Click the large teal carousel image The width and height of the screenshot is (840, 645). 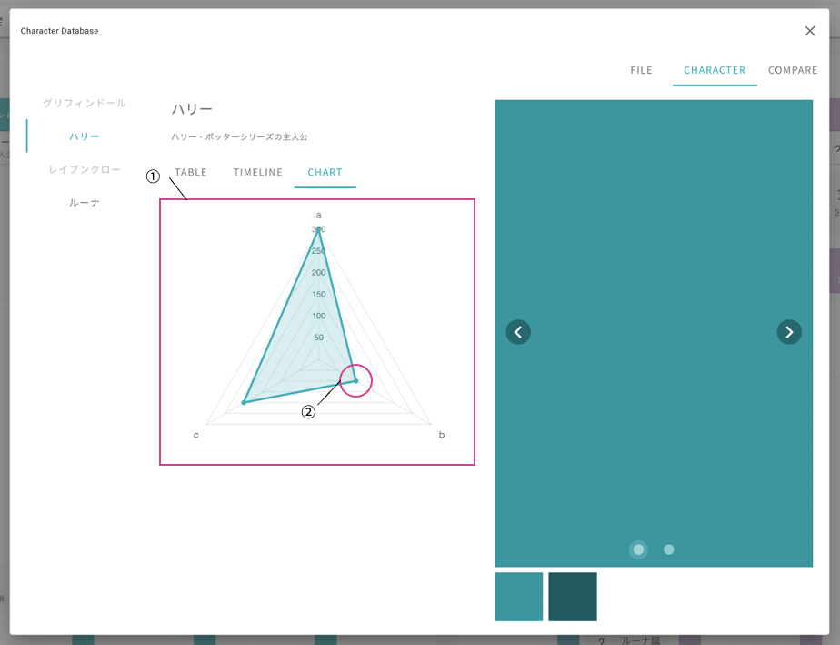pyautogui.click(x=654, y=333)
